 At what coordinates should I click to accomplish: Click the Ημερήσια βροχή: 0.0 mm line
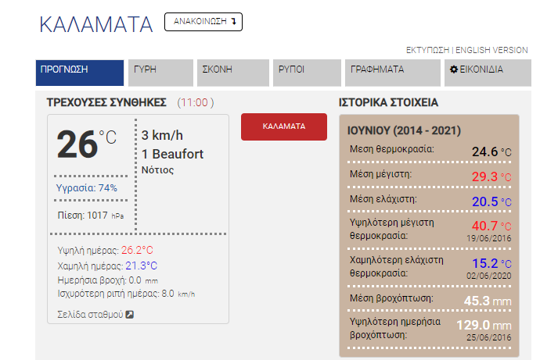pyautogui.click(x=107, y=280)
